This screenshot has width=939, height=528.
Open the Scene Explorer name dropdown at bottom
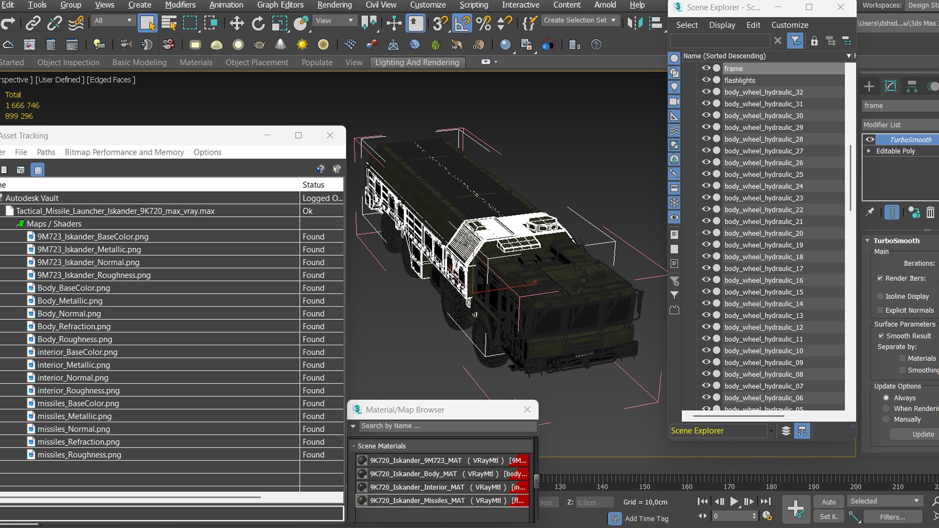(x=771, y=431)
